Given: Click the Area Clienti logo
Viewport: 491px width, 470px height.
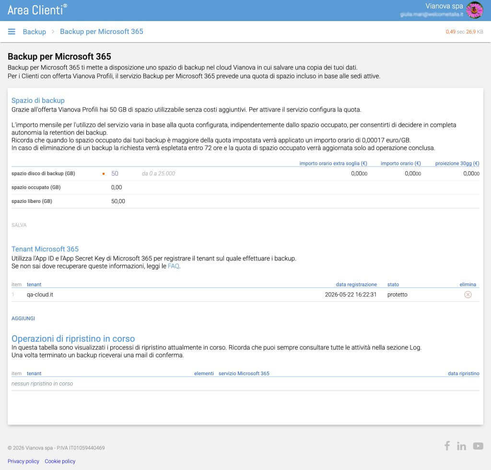Looking at the screenshot, I should coord(37,10).
